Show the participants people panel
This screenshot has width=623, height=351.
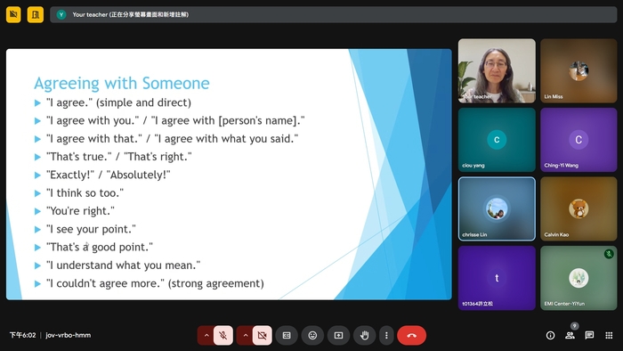pyautogui.click(x=570, y=336)
